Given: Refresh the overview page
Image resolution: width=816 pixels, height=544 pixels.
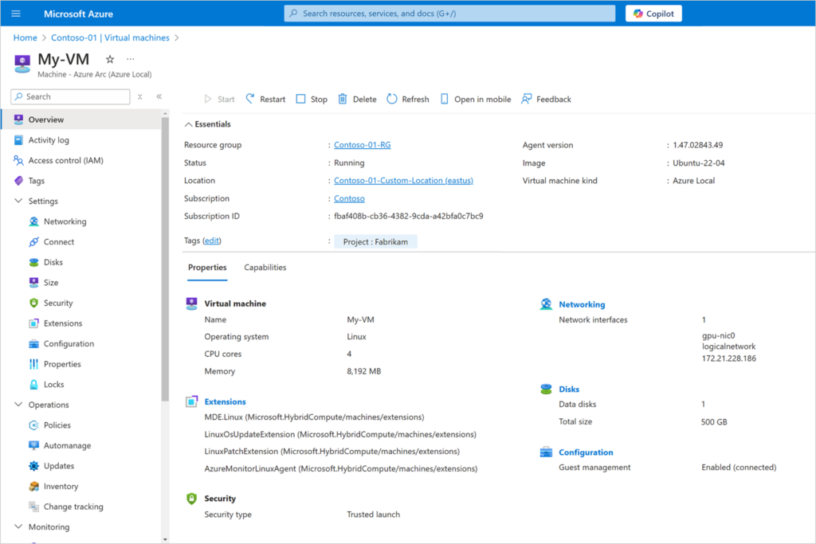Looking at the screenshot, I should click(x=408, y=99).
